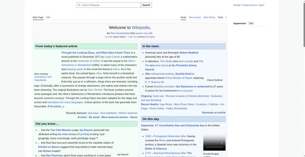Click the By email link
The image size is (305, 157).
click(94, 117)
